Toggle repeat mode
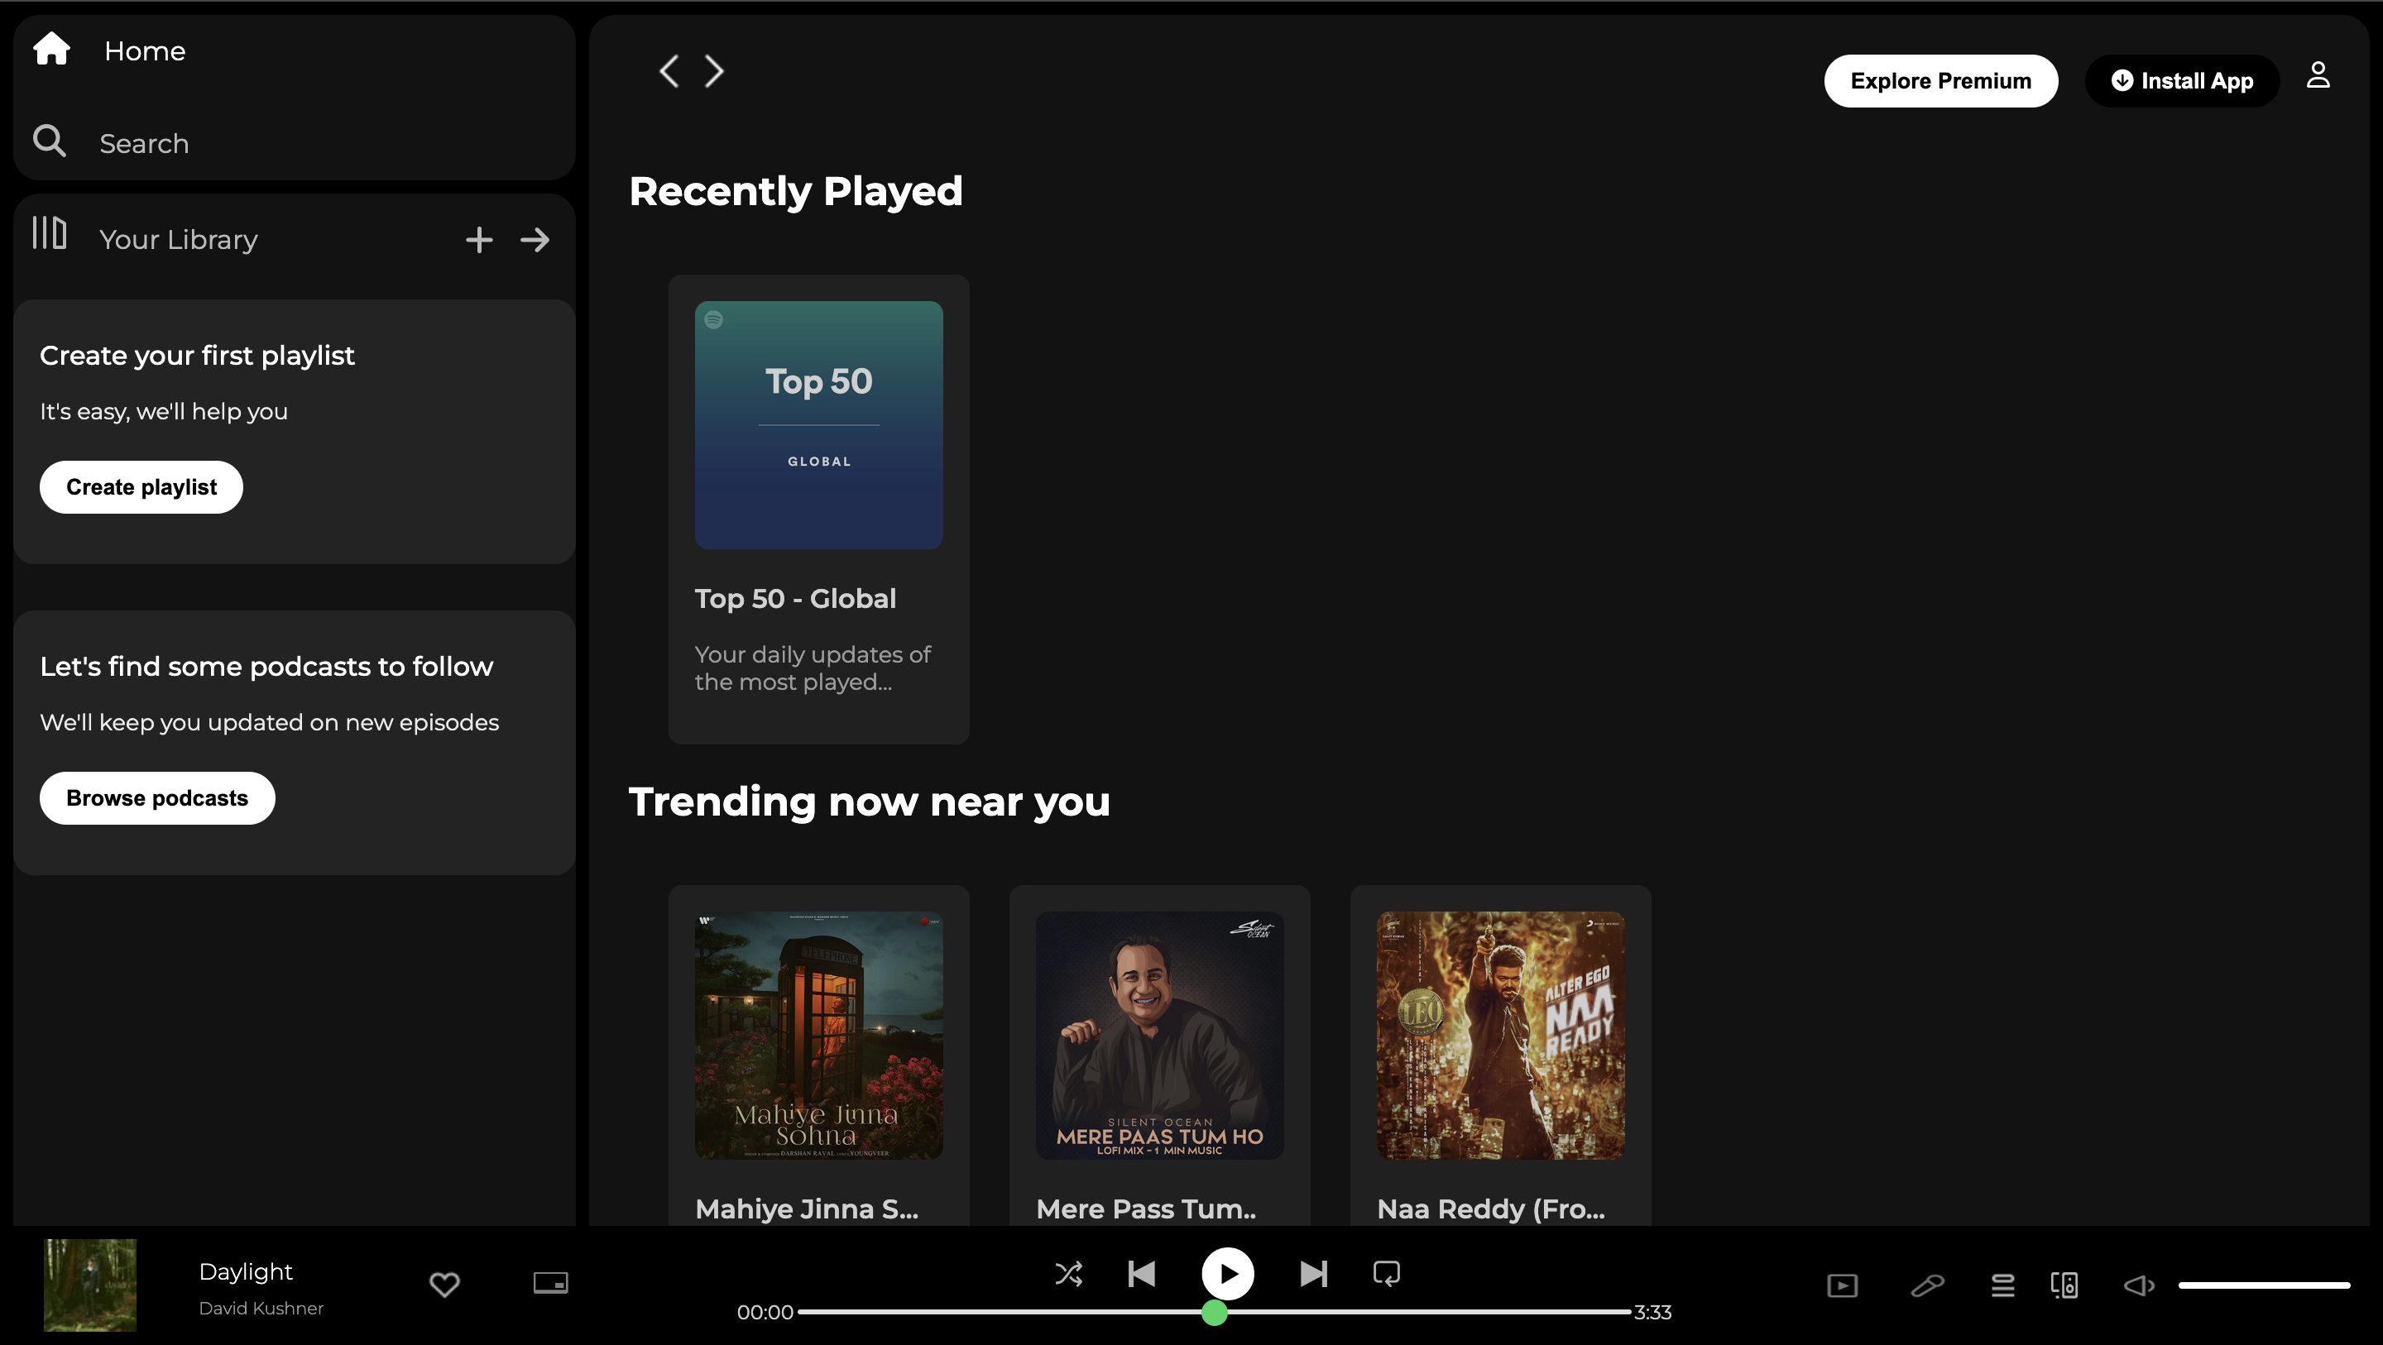This screenshot has width=2383, height=1345. [x=1386, y=1274]
